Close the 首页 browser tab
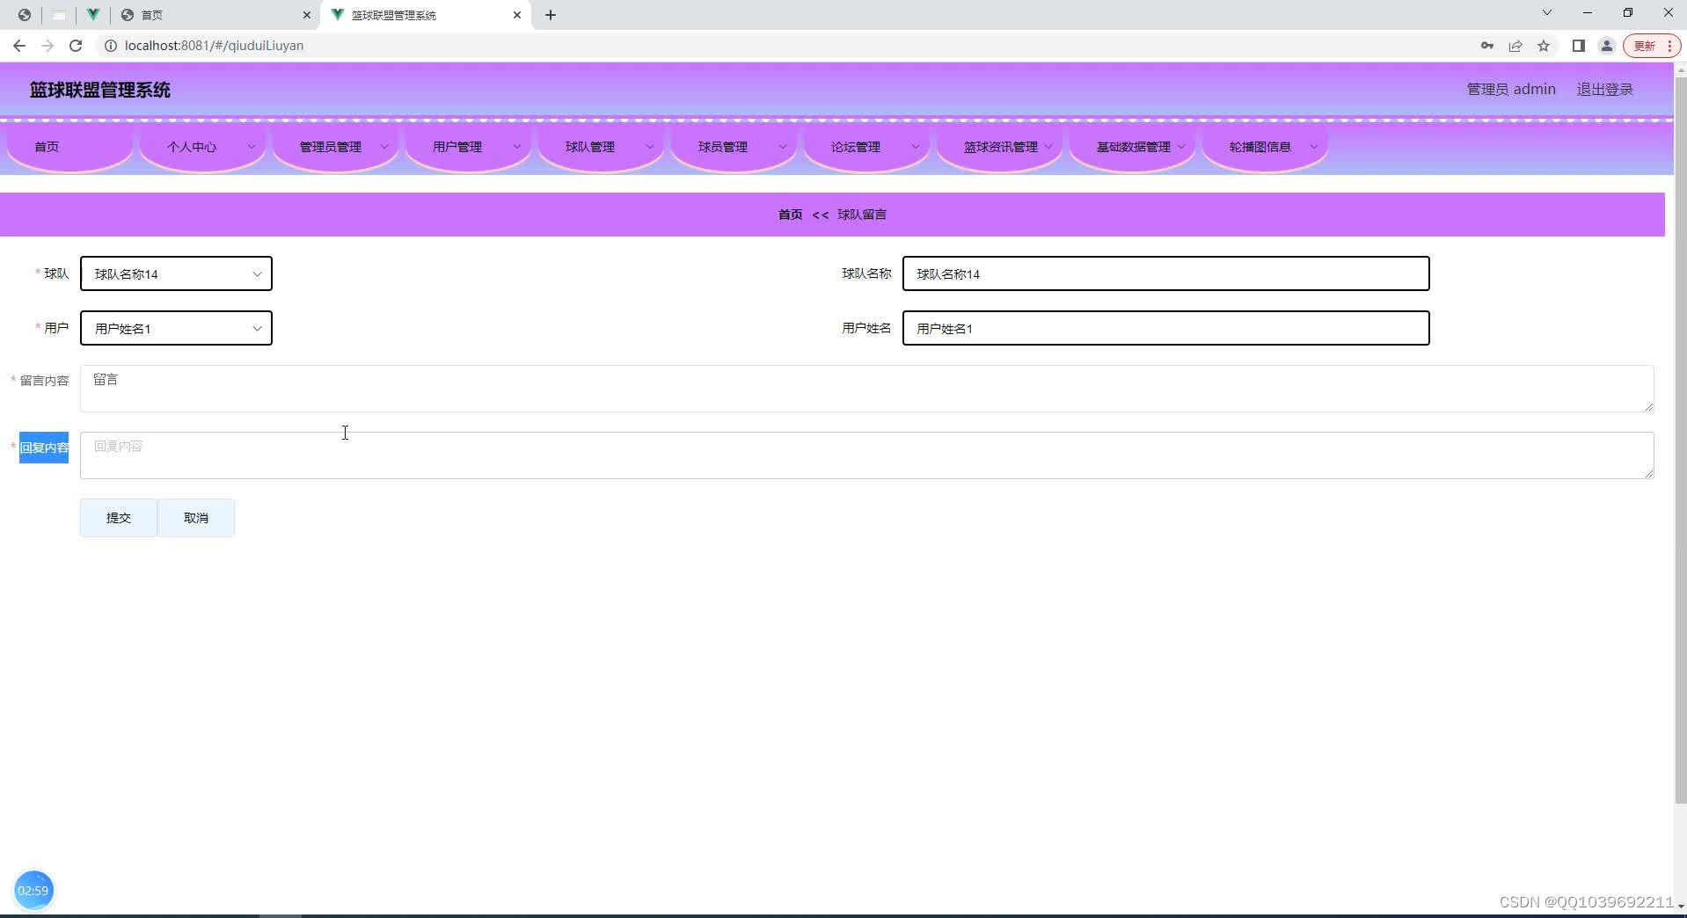Image resolution: width=1687 pixels, height=918 pixels. 307,15
